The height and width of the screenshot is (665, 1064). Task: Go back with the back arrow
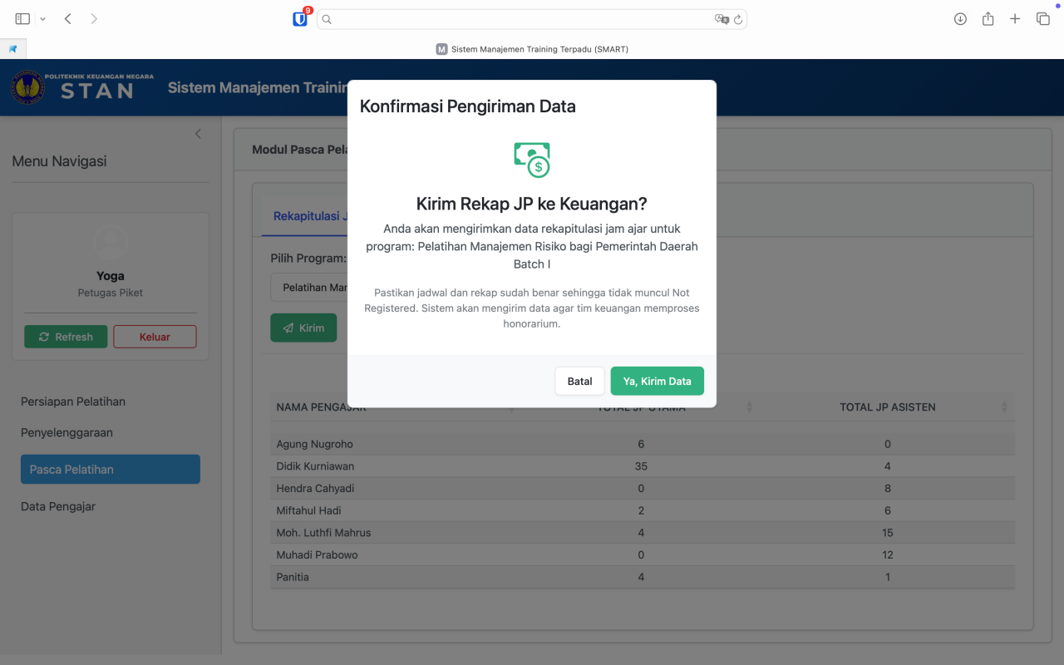[68, 19]
